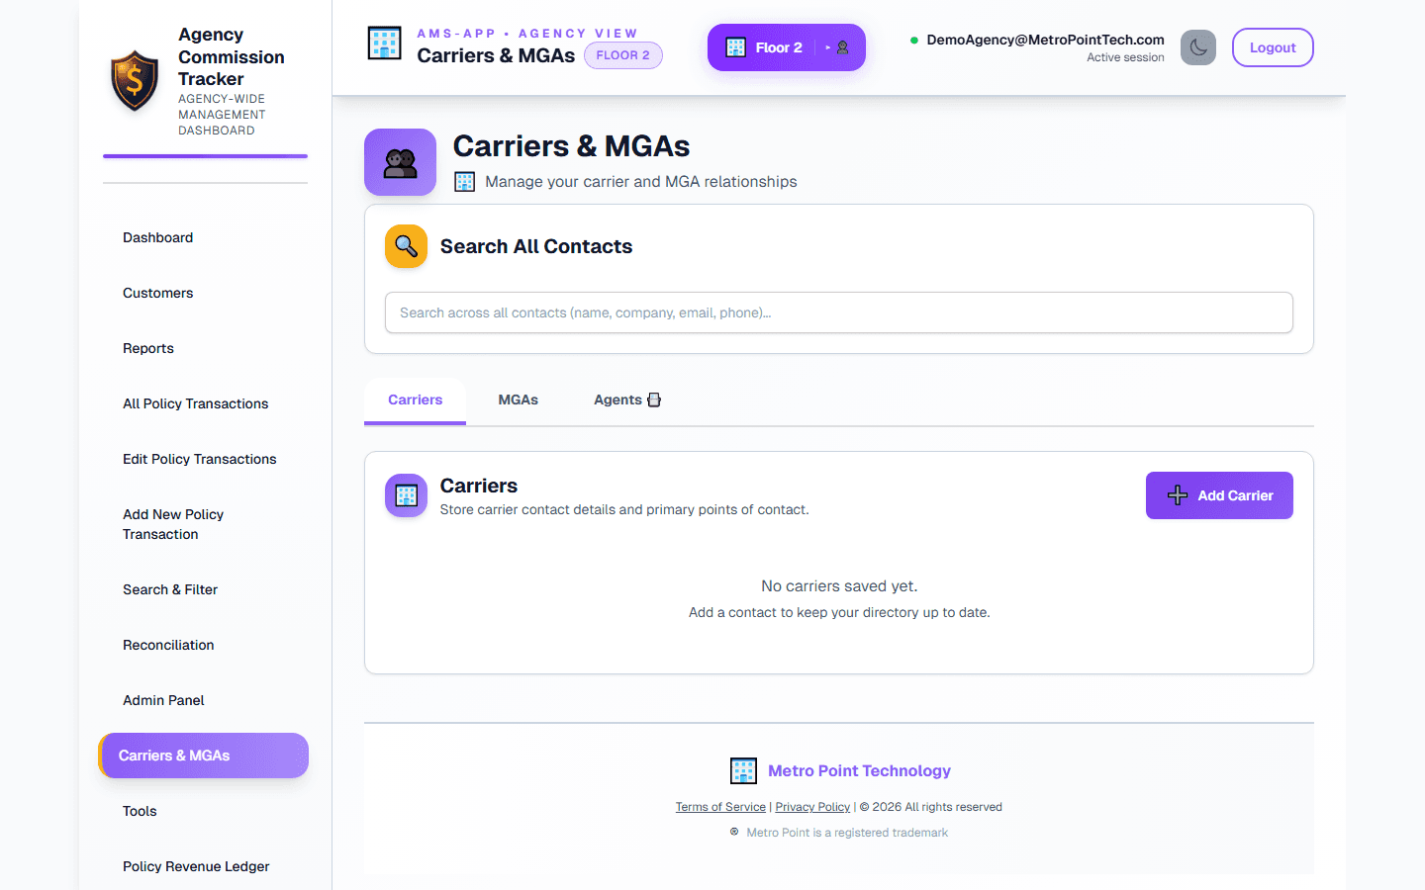Image resolution: width=1425 pixels, height=890 pixels.
Task: Click the plus icon inside the Add Carrier button
Action: point(1177,494)
